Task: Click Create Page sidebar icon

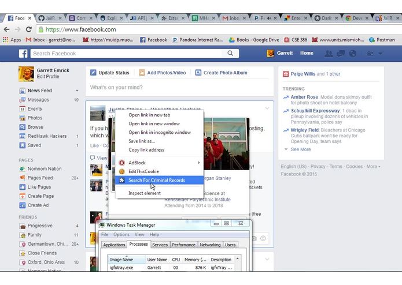Action: click(x=23, y=196)
